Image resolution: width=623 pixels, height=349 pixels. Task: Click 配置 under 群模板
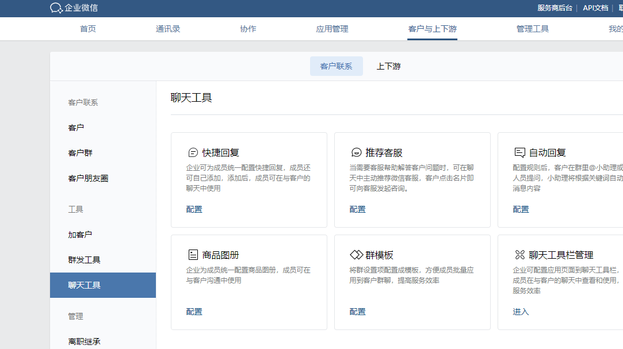pyautogui.click(x=357, y=311)
